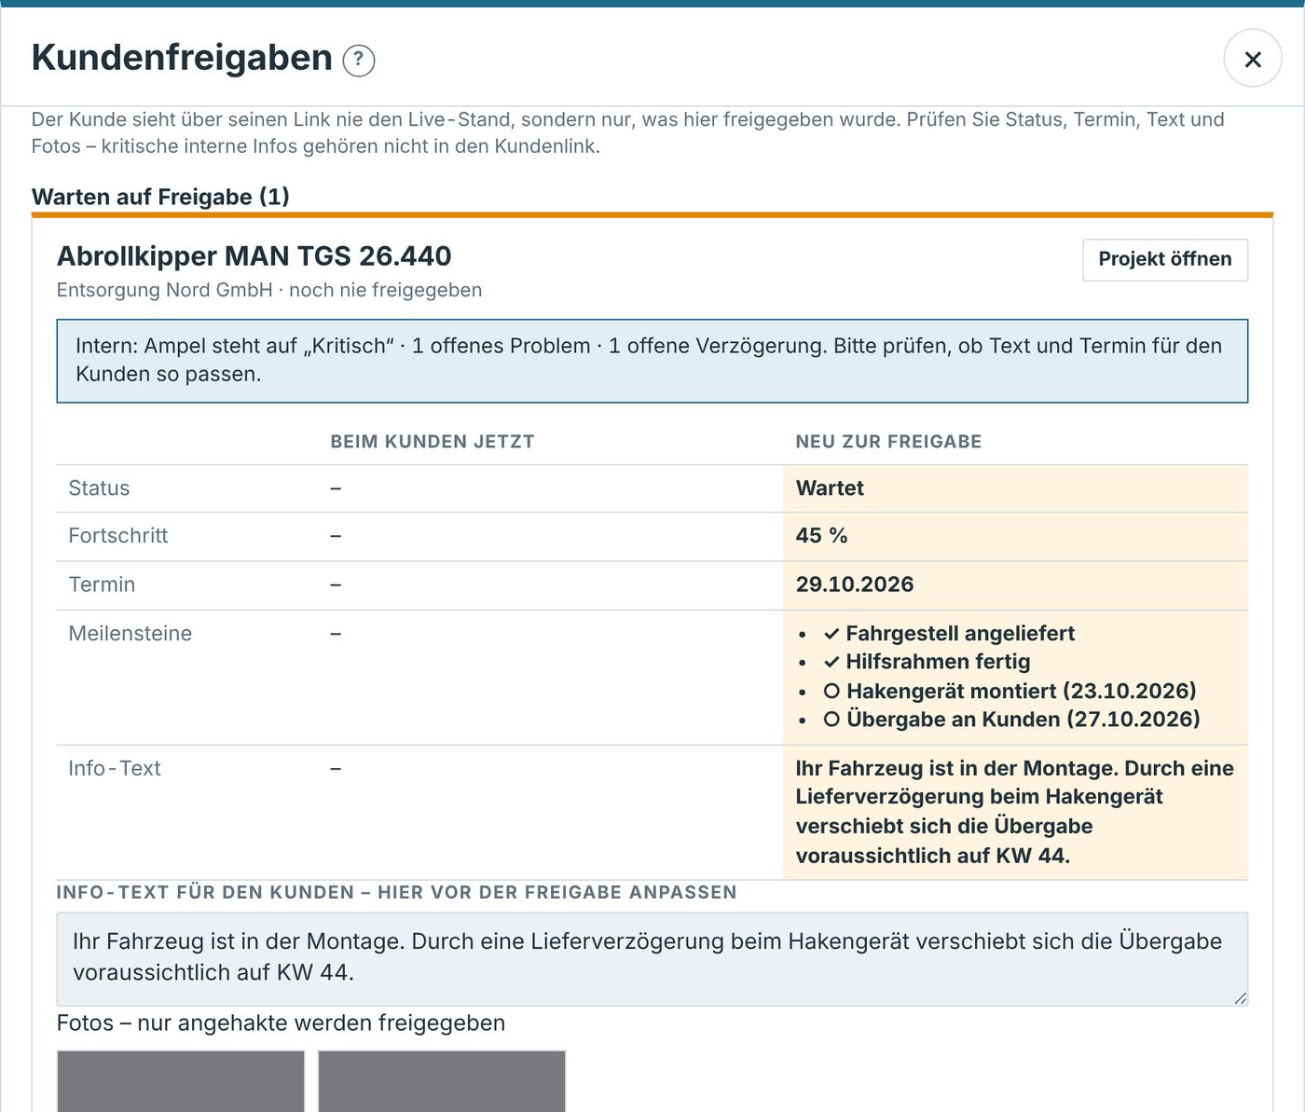This screenshot has height=1112, width=1305.
Task: Click the 'Status' row label
Action: coord(99,488)
